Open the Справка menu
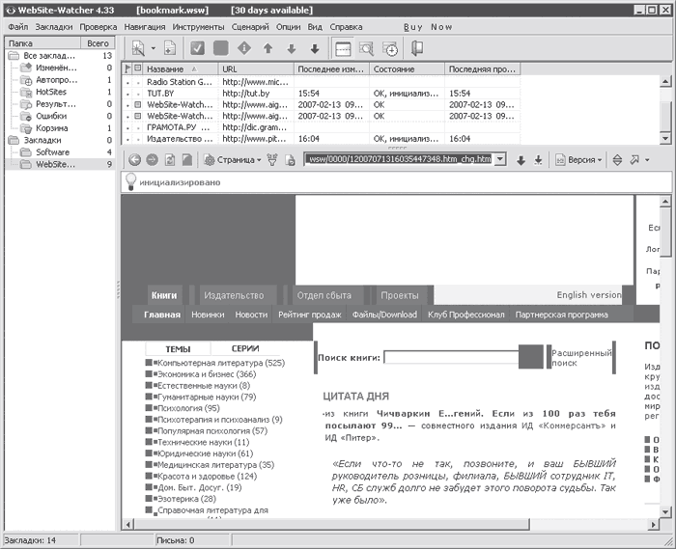The image size is (676, 549). [x=346, y=27]
